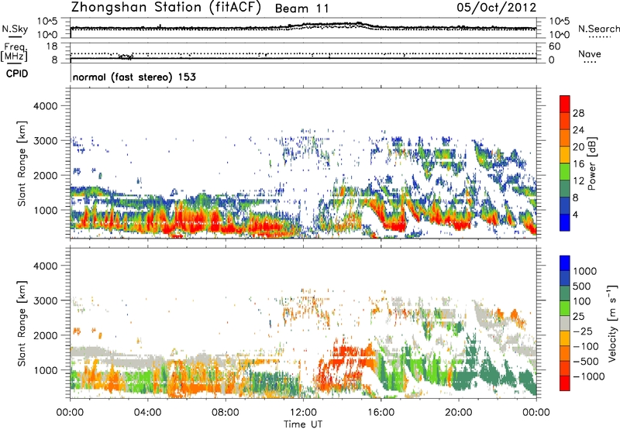Click the 12 label on power color bar

click(x=578, y=181)
